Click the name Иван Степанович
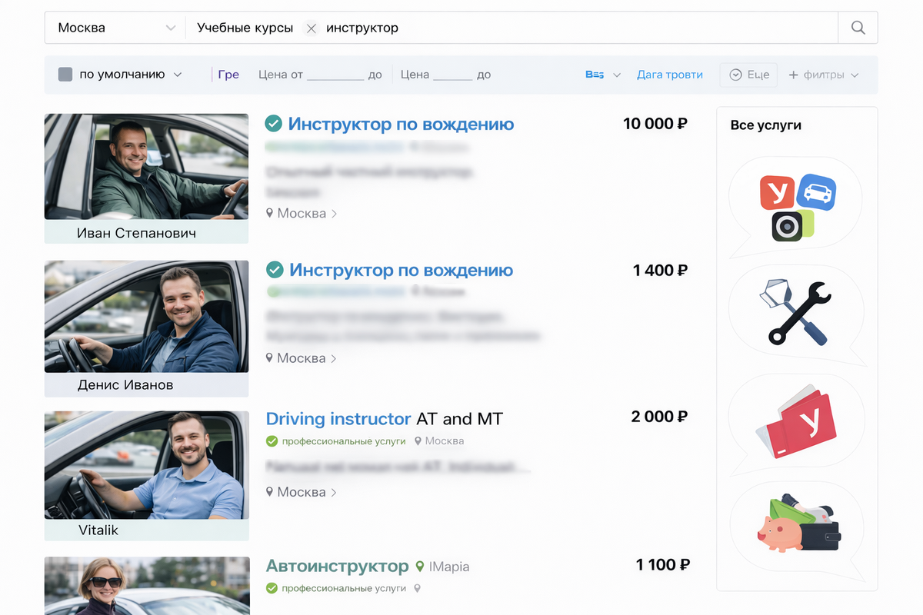The height and width of the screenshot is (615, 923). 136,233
